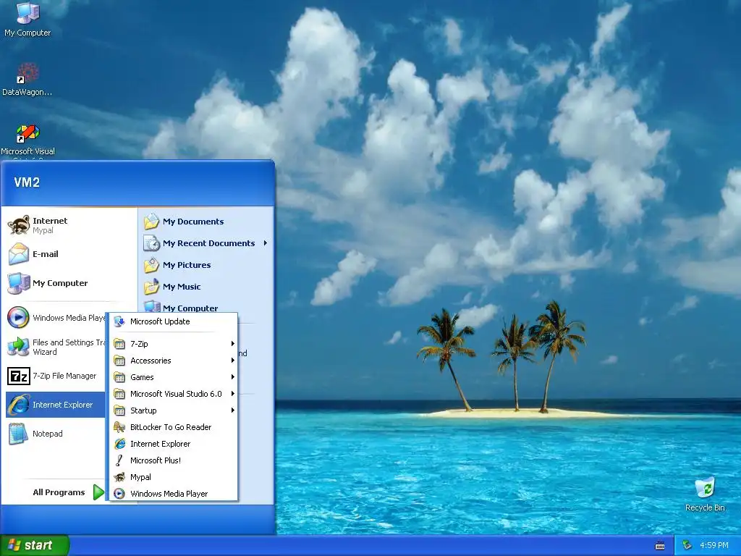Expand Microsoft Visual Studio 6.0 submenu arrow
Screen dimensions: 741x556
(x=232, y=393)
